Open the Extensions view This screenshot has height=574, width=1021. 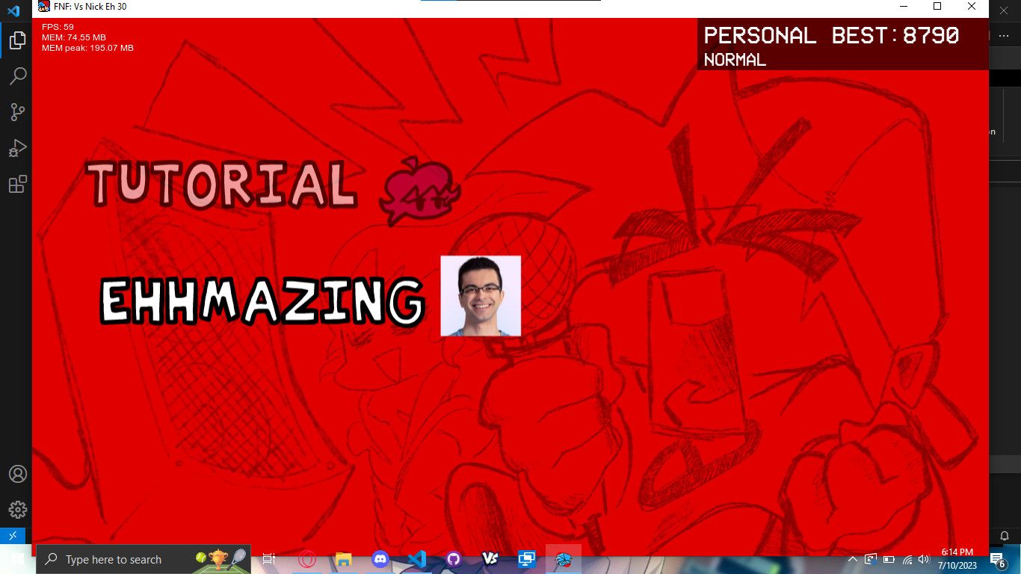pos(17,184)
